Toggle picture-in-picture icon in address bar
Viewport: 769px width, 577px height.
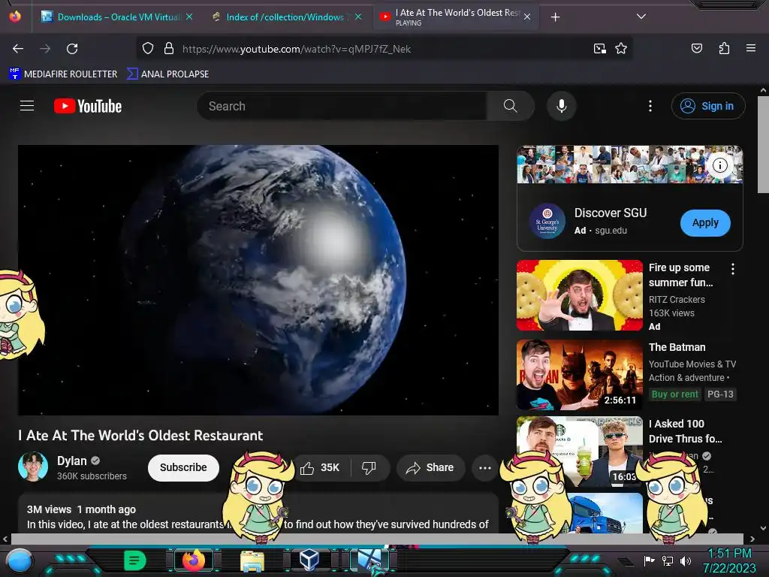pos(599,49)
